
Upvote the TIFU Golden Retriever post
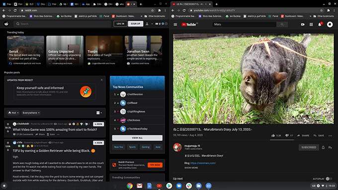pos(8,143)
